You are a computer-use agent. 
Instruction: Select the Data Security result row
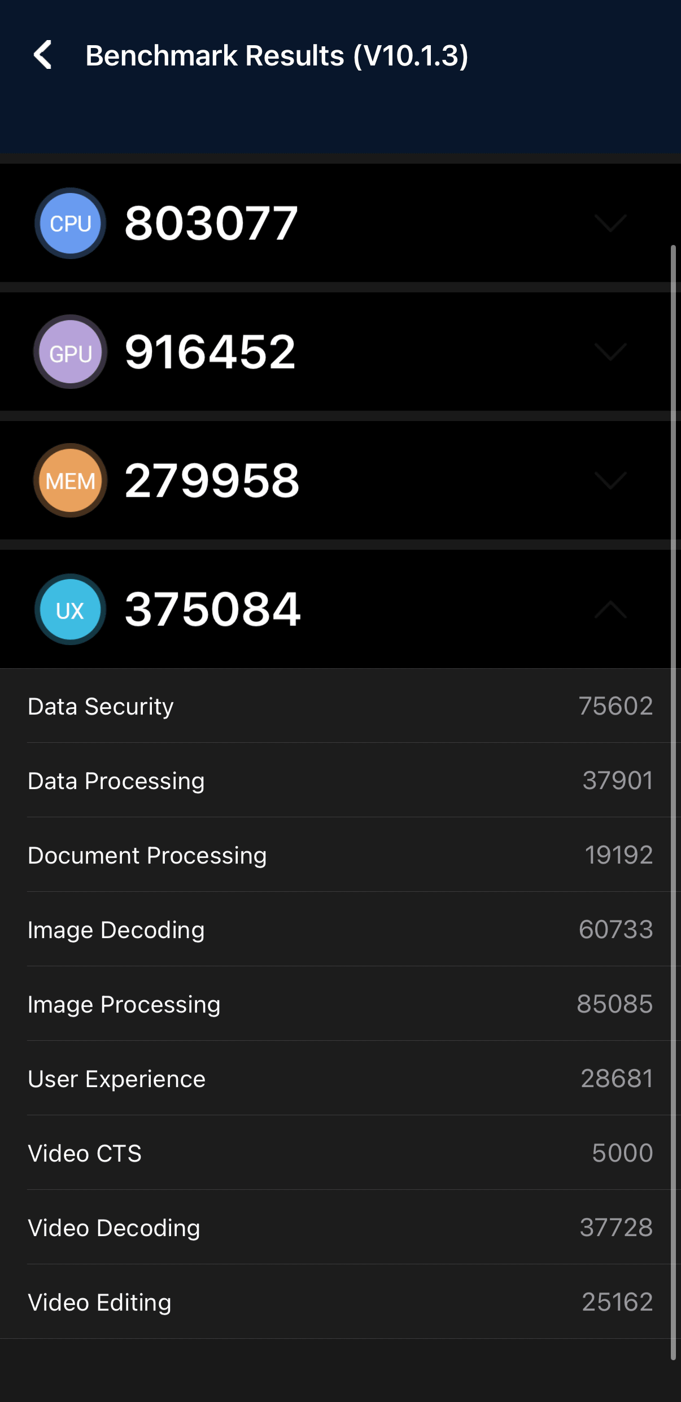coord(340,706)
